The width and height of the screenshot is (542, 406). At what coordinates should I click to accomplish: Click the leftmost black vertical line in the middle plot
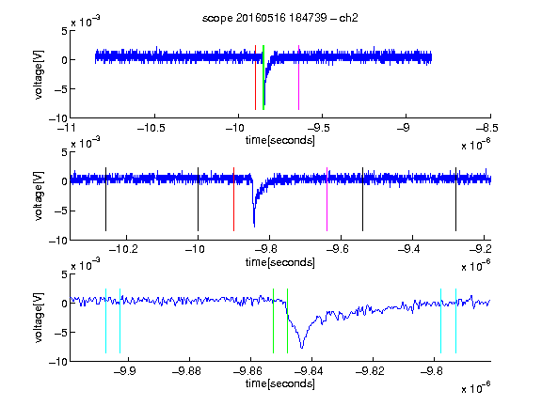105,199
